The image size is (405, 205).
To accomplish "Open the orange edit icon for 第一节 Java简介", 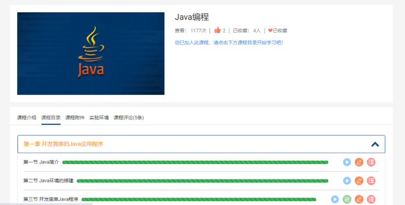I will point(359,162).
